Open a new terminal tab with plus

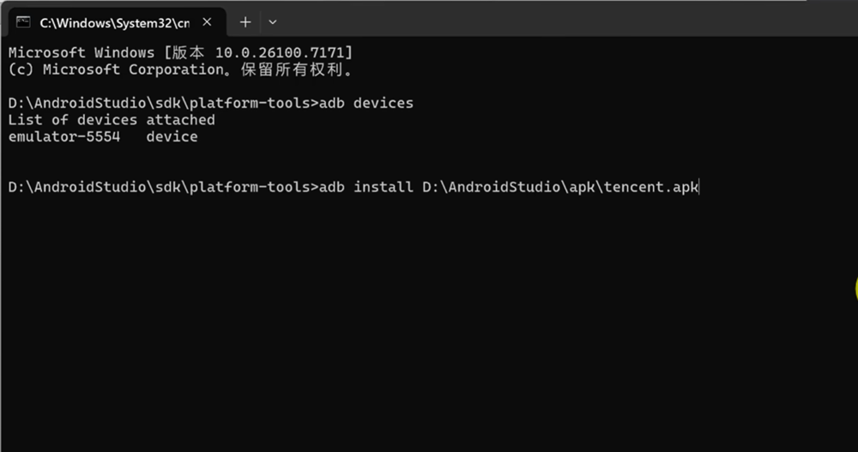point(245,21)
